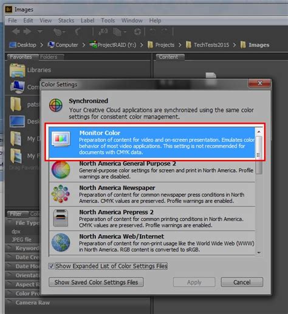Expand chevron after TechTests2015 in path bar

[x=235, y=45]
